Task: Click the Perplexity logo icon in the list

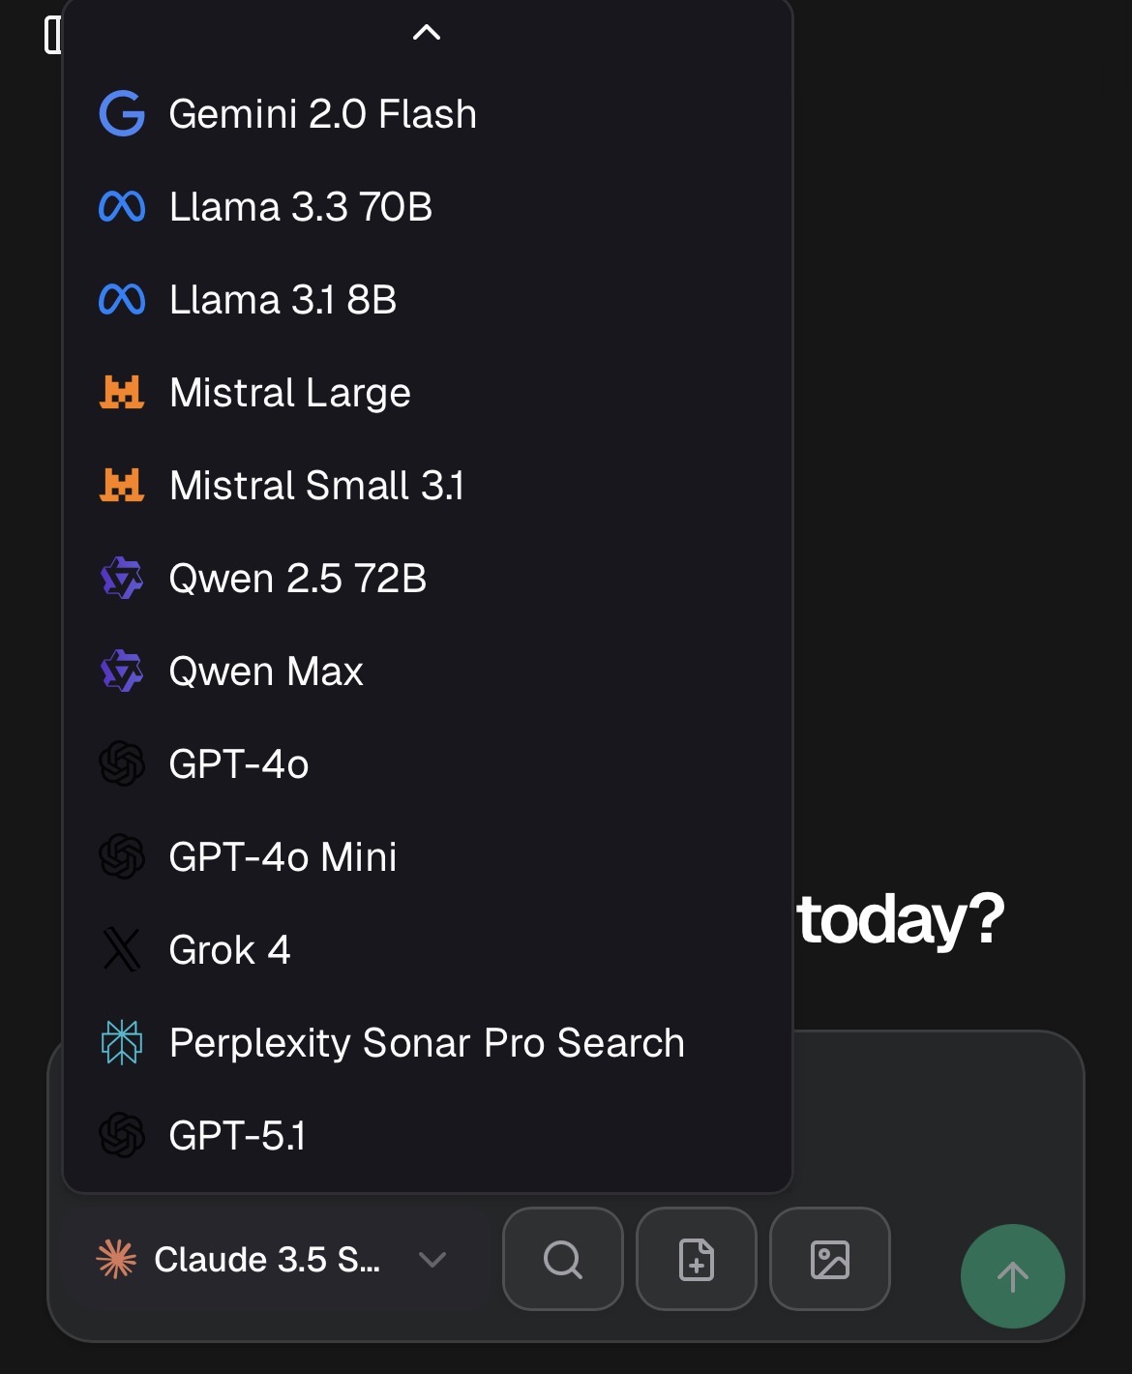Action: click(x=122, y=1043)
